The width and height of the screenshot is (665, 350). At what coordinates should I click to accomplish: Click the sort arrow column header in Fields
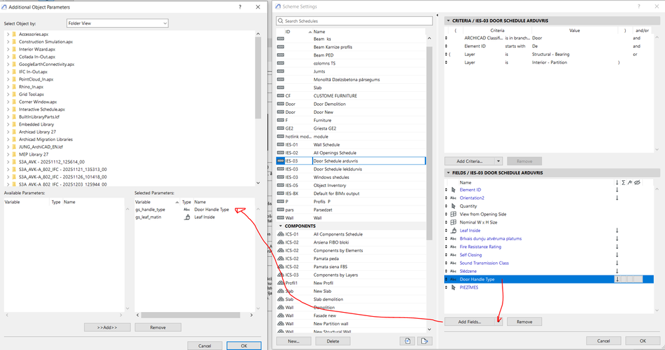(x=617, y=182)
